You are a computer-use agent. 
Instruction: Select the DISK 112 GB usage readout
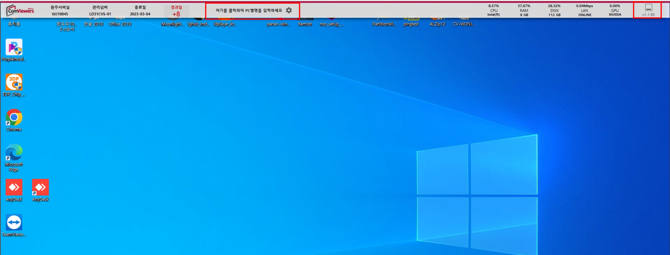554,10
